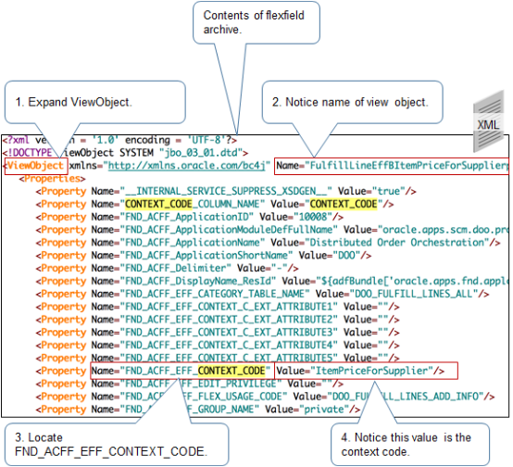The height and width of the screenshot is (467, 513).
Task: Click the "DOO_FULFILL_LINES_ALL" value
Action: (414, 294)
